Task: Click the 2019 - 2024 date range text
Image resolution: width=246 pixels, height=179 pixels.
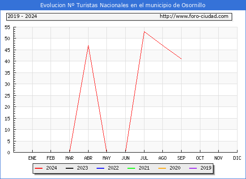Action: [x=22, y=16]
